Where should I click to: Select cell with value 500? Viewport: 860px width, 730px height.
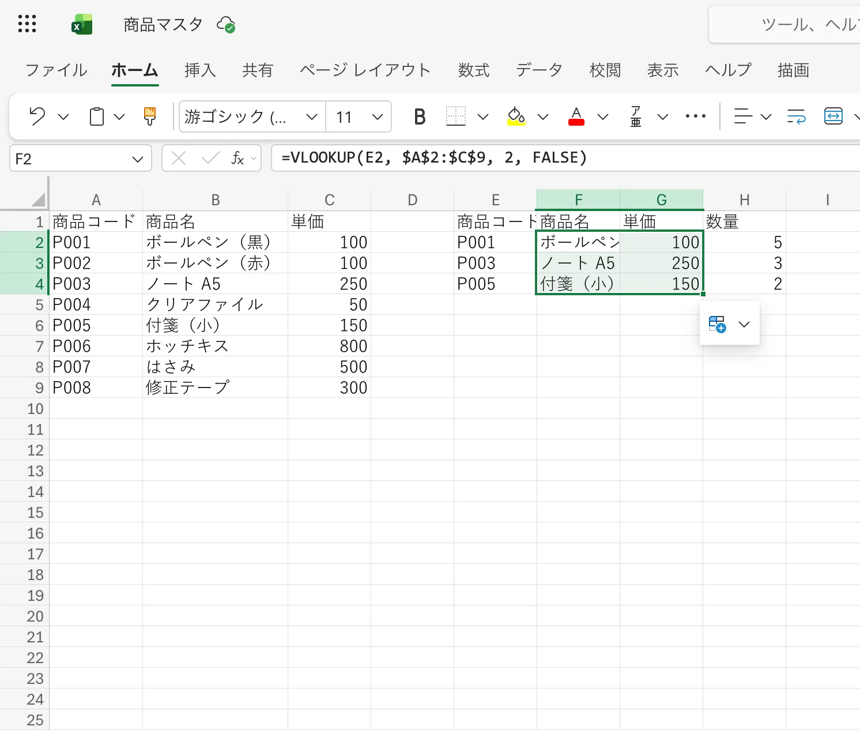coord(329,367)
